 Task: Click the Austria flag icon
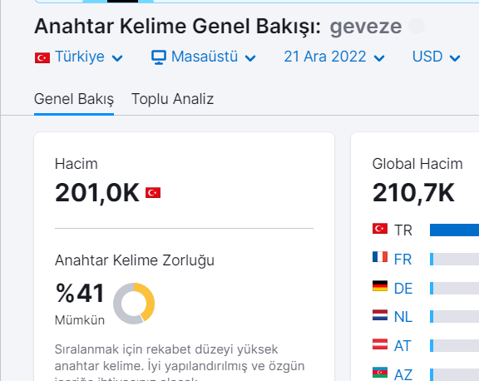tap(380, 344)
